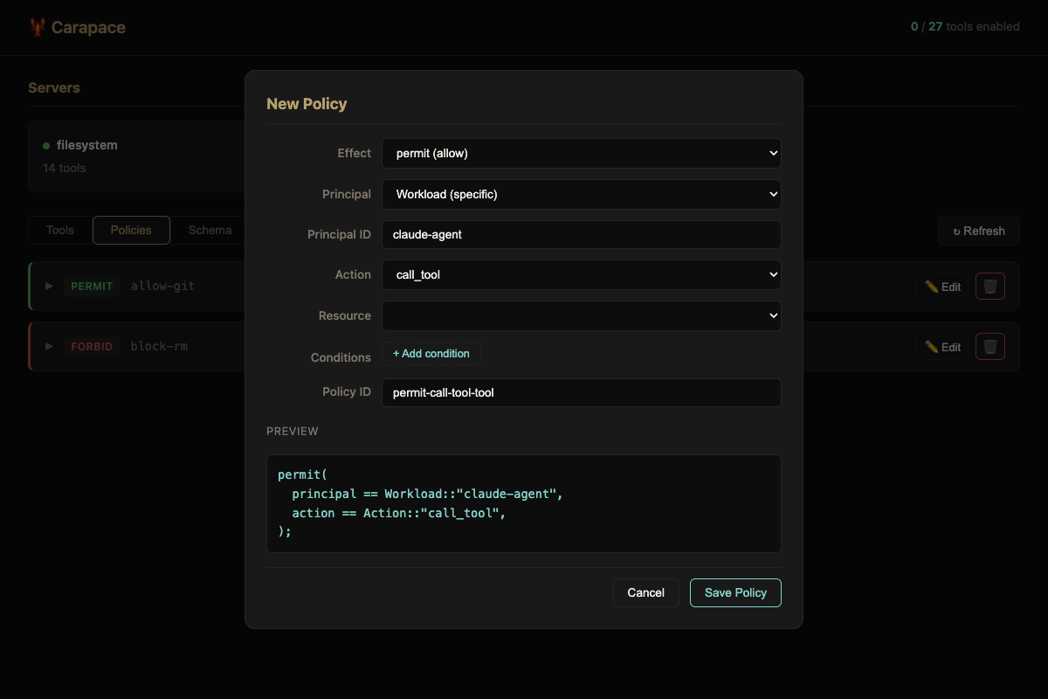Click into the Policy ID text field
1048x699 pixels.
pyautogui.click(x=581, y=392)
